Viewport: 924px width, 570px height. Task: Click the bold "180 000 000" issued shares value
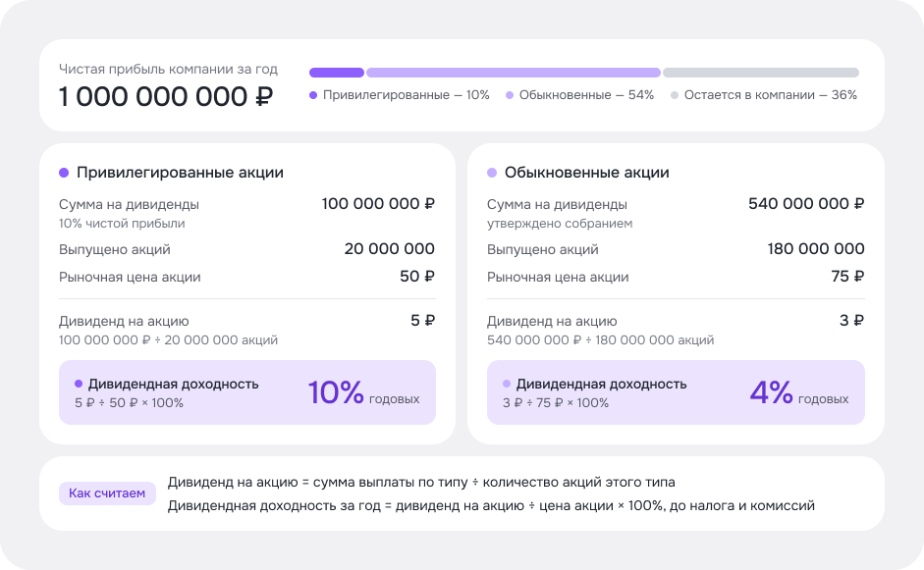point(816,249)
